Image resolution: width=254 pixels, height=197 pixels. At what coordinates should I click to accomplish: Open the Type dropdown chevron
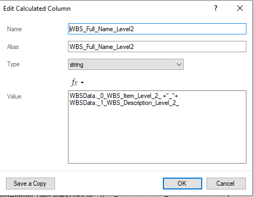click(x=179, y=65)
